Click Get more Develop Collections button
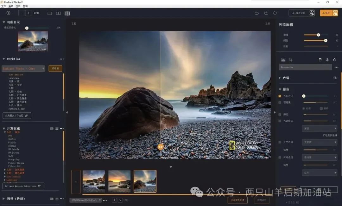This screenshot has height=206, width=342. tap(23, 186)
